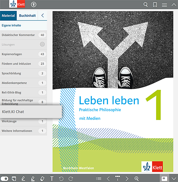Image resolution: width=178 pixels, height=182 pixels.
Task: Open the accessibility options icon
Action: (x=34, y=4)
